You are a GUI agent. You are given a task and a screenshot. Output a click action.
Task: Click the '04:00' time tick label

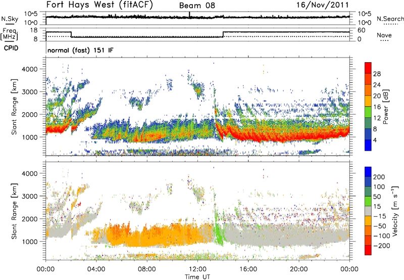96,269
